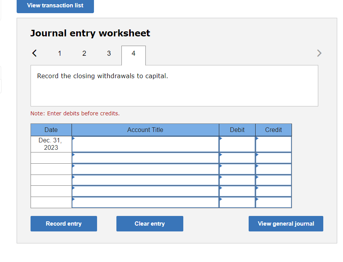
Task: Select worksheet tab 2
Action: click(x=84, y=53)
